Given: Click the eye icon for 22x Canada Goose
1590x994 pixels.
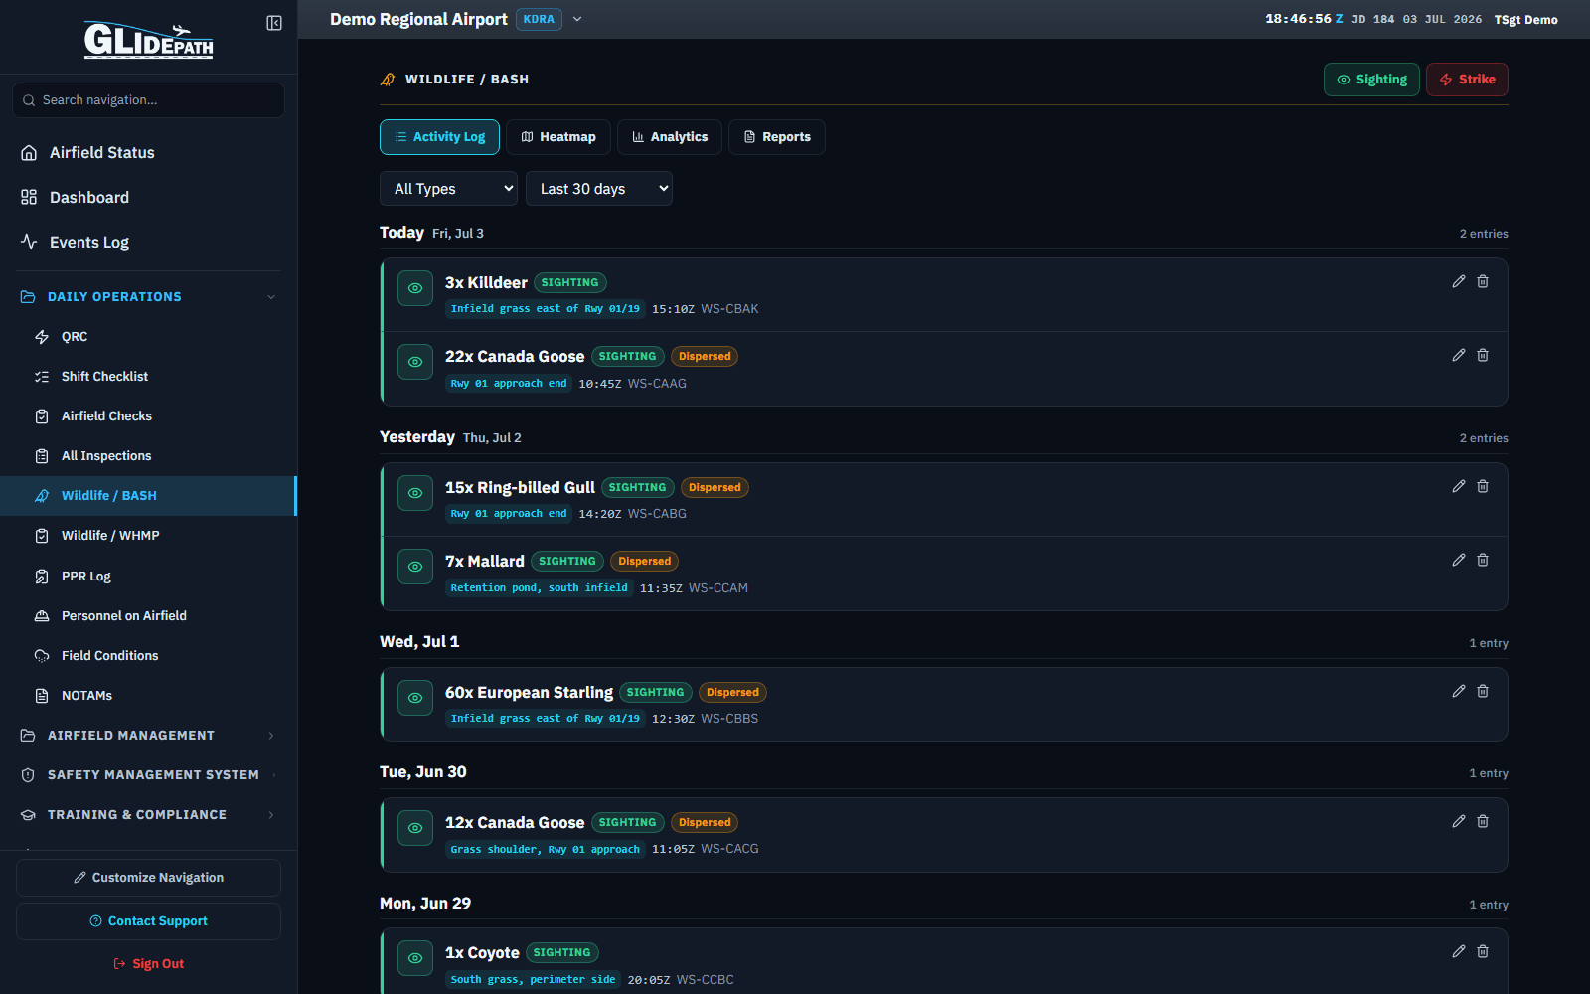Looking at the screenshot, I should 415,362.
